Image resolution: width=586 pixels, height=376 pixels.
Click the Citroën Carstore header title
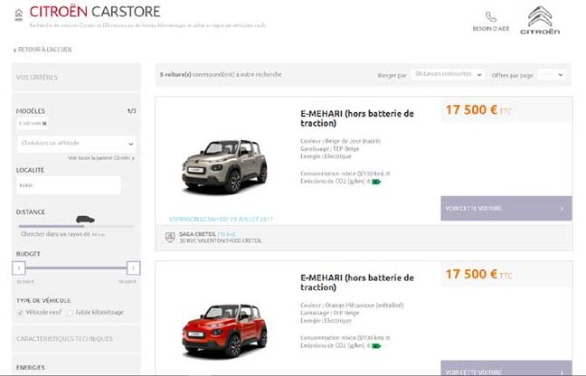tap(95, 12)
